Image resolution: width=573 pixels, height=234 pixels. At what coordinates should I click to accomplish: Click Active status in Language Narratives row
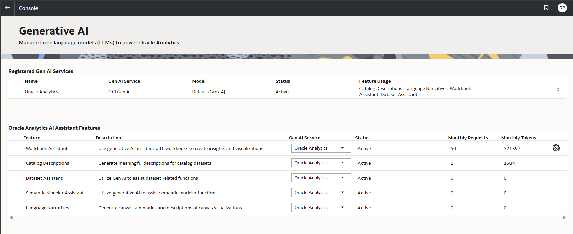pyautogui.click(x=364, y=208)
